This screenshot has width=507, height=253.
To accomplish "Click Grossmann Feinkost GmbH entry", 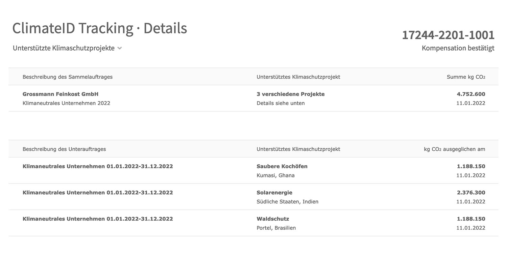I will point(61,94).
